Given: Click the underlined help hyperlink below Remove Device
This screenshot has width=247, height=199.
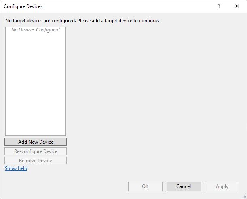Looking at the screenshot, I should (x=16, y=168).
